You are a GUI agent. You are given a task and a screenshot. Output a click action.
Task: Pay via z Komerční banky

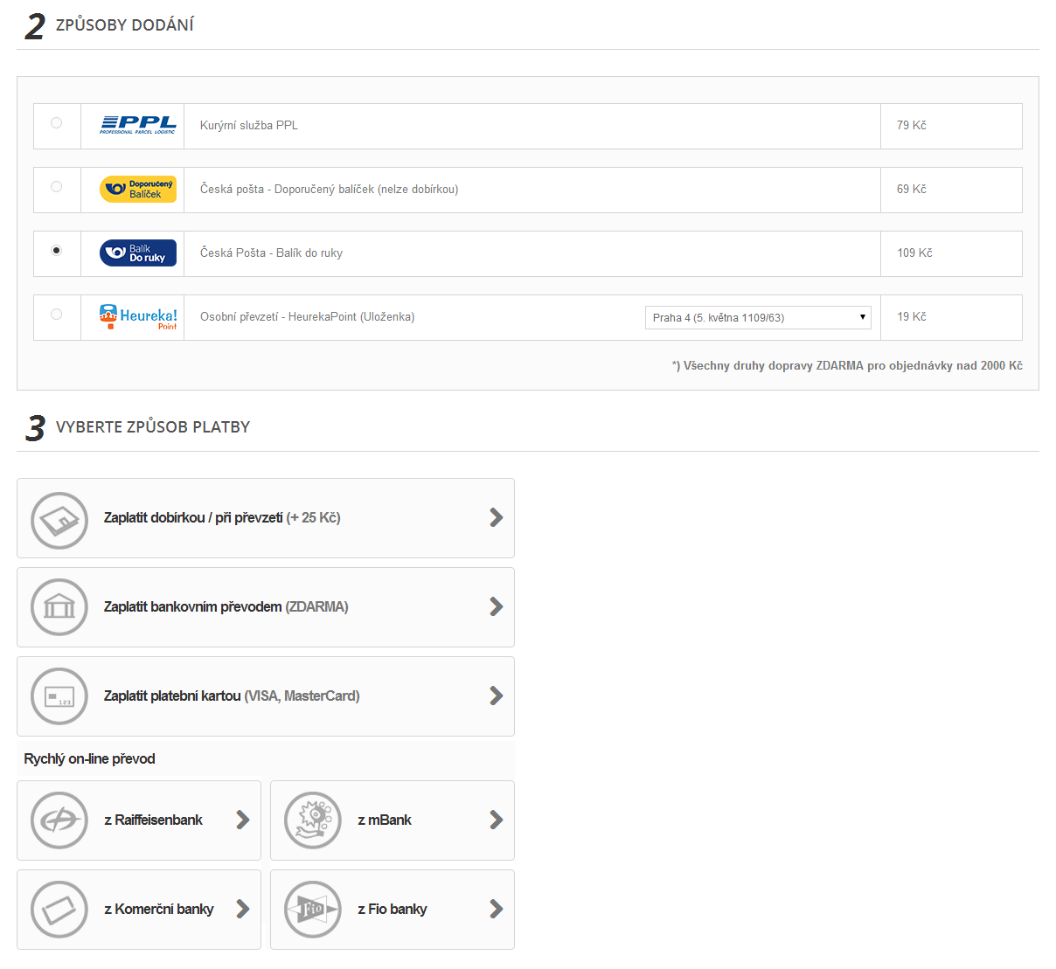(139, 910)
